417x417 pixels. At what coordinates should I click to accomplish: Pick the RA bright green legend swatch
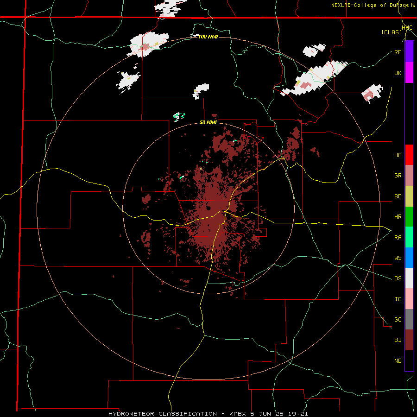pyautogui.click(x=409, y=237)
